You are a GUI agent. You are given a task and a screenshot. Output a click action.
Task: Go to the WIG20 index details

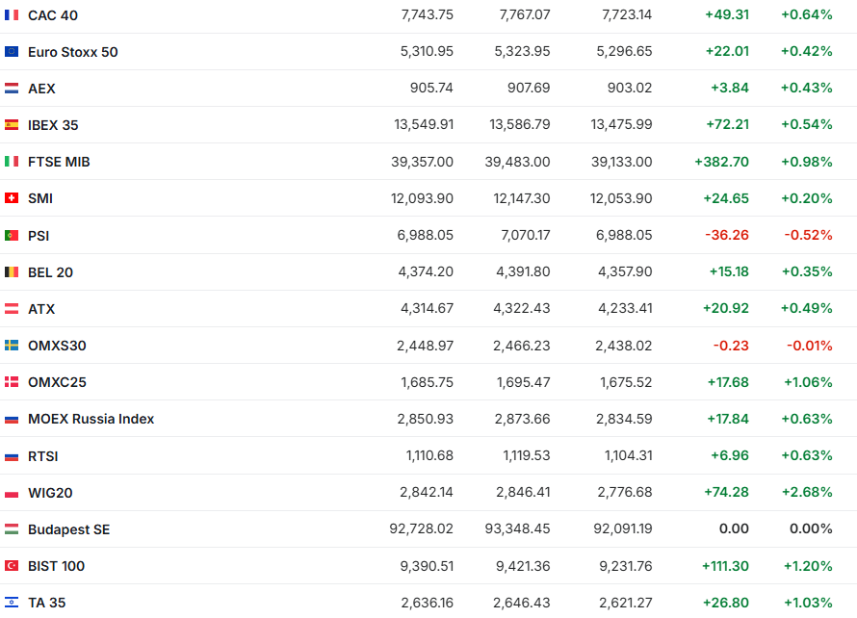point(50,493)
